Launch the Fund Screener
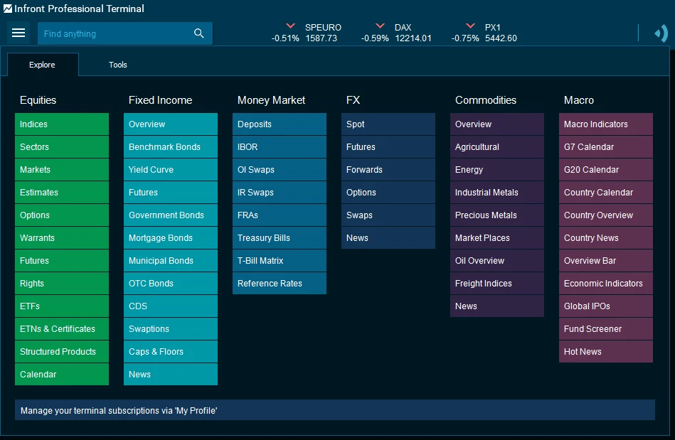Screen dimensions: 675x440 tap(605, 328)
